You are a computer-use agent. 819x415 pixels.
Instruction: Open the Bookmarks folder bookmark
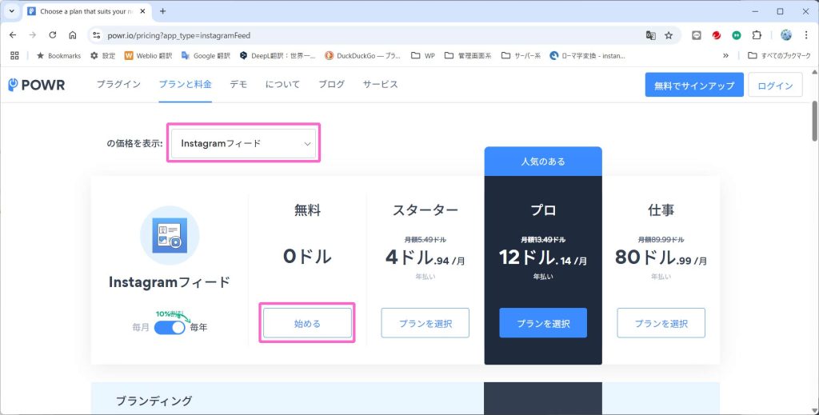[58, 55]
